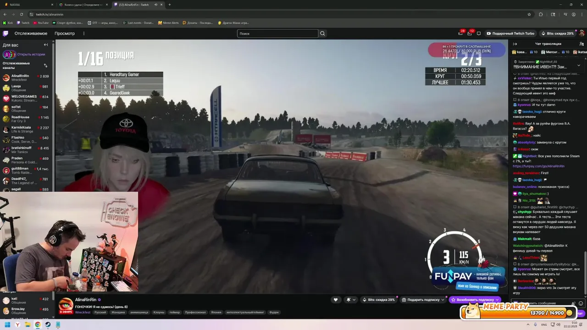Open Открыть истории link

pos(31,54)
